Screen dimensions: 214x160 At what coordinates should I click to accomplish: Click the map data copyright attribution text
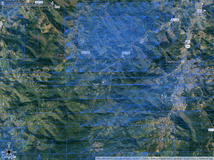click(x=146, y=158)
